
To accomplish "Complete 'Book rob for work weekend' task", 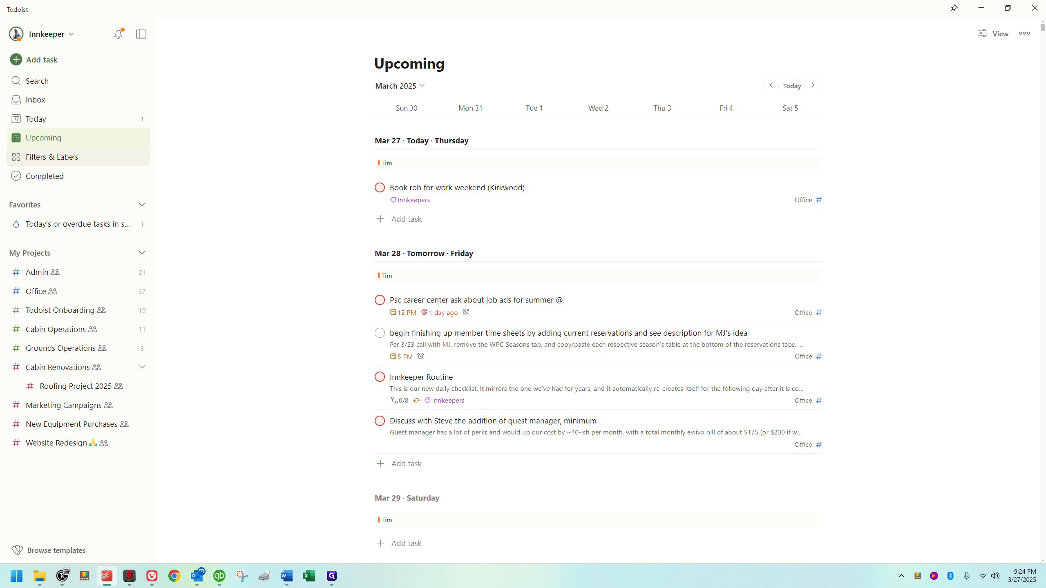I will (380, 187).
